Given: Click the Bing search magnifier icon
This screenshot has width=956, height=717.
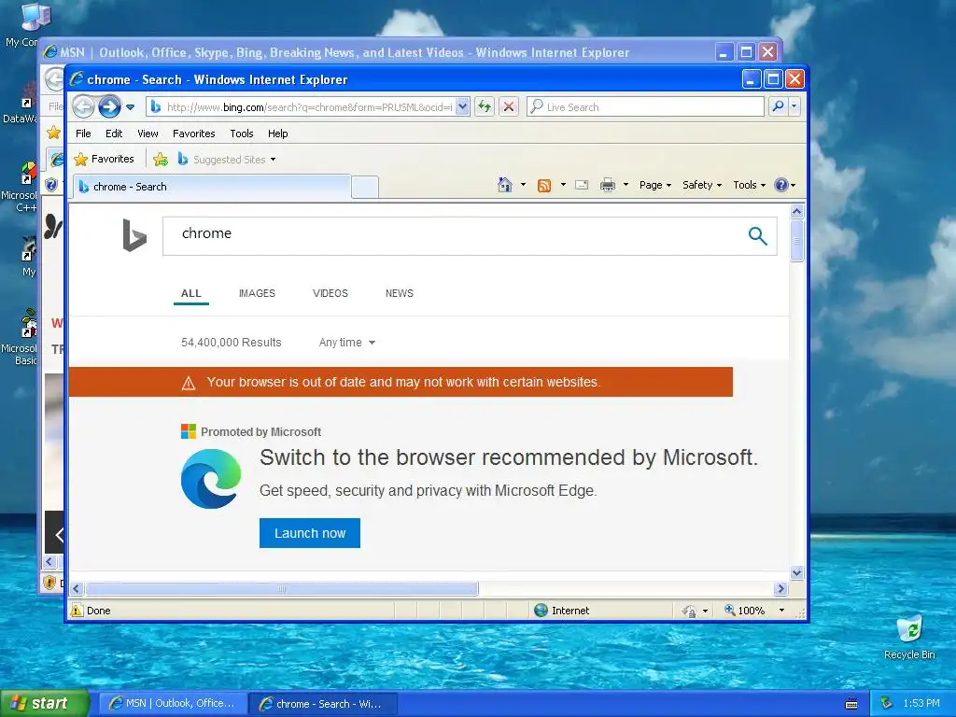Looking at the screenshot, I should pos(757,235).
